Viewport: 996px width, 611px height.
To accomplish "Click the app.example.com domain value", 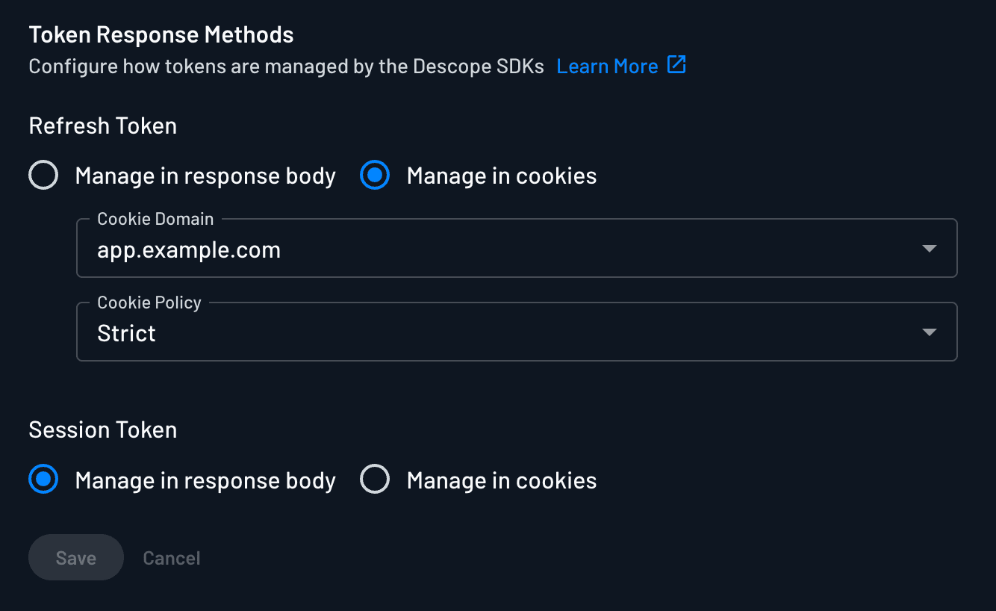I will [x=188, y=249].
